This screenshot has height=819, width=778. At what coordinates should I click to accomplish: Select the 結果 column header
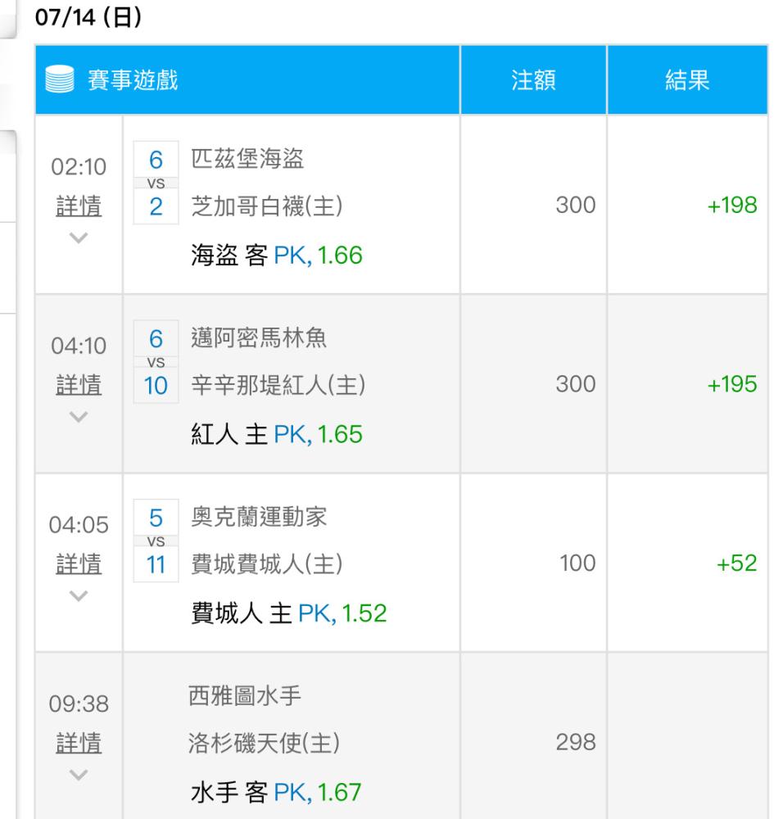click(687, 80)
